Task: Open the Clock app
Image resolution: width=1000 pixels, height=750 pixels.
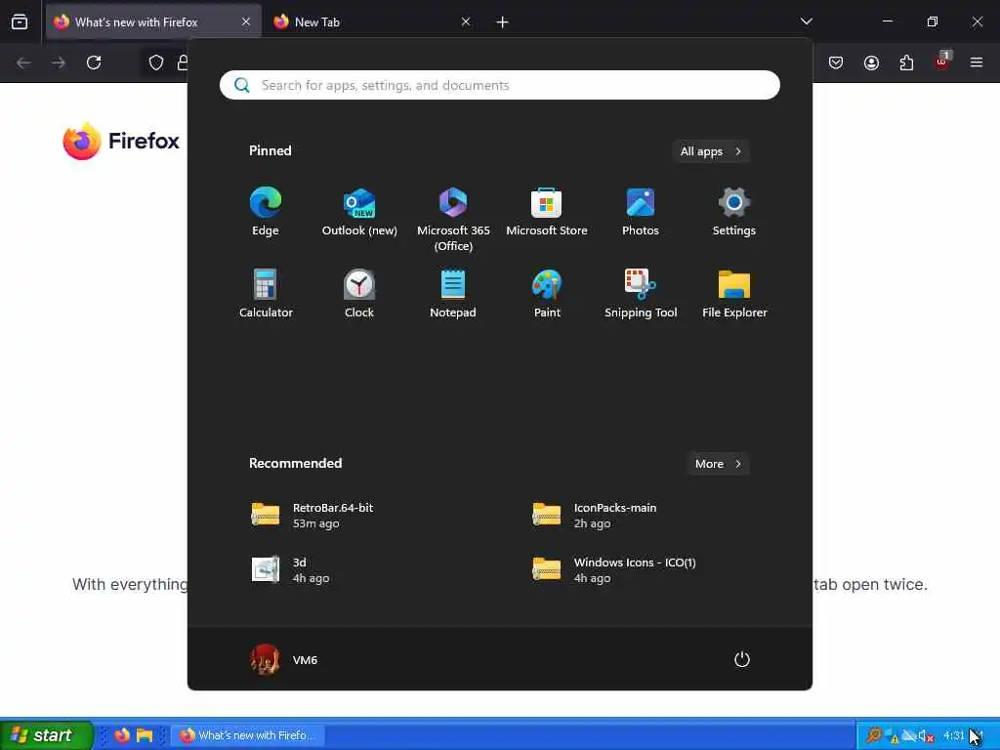Action: click(359, 294)
